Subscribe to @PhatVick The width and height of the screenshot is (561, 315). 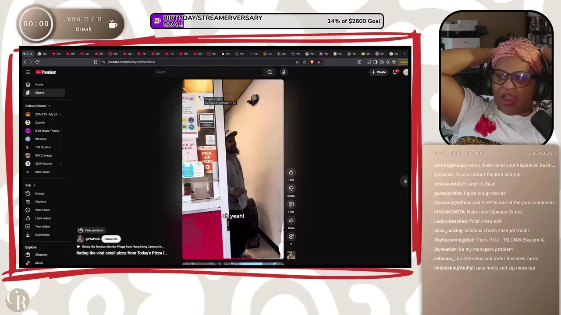111,239
